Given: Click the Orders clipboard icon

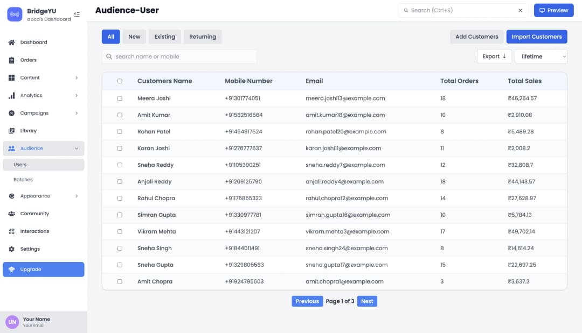Looking at the screenshot, I should (11, 60).
